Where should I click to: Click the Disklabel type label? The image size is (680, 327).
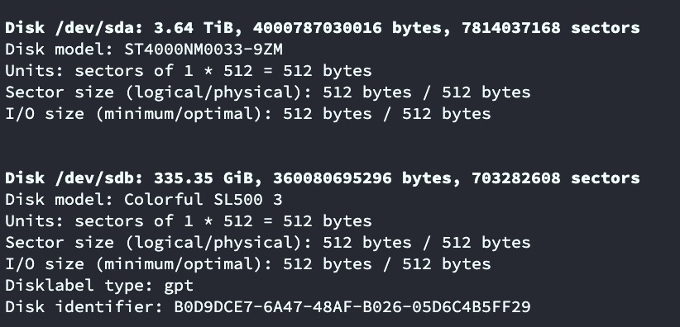[79, 286]
